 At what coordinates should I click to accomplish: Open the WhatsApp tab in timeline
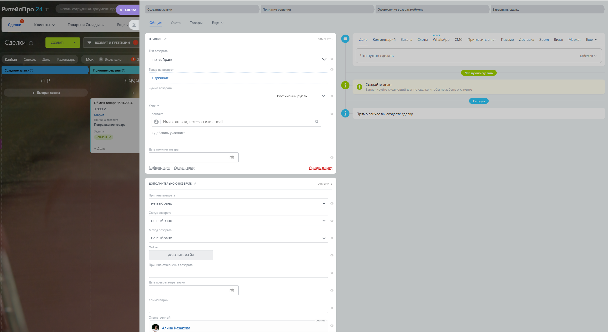(x=441, y=40)
